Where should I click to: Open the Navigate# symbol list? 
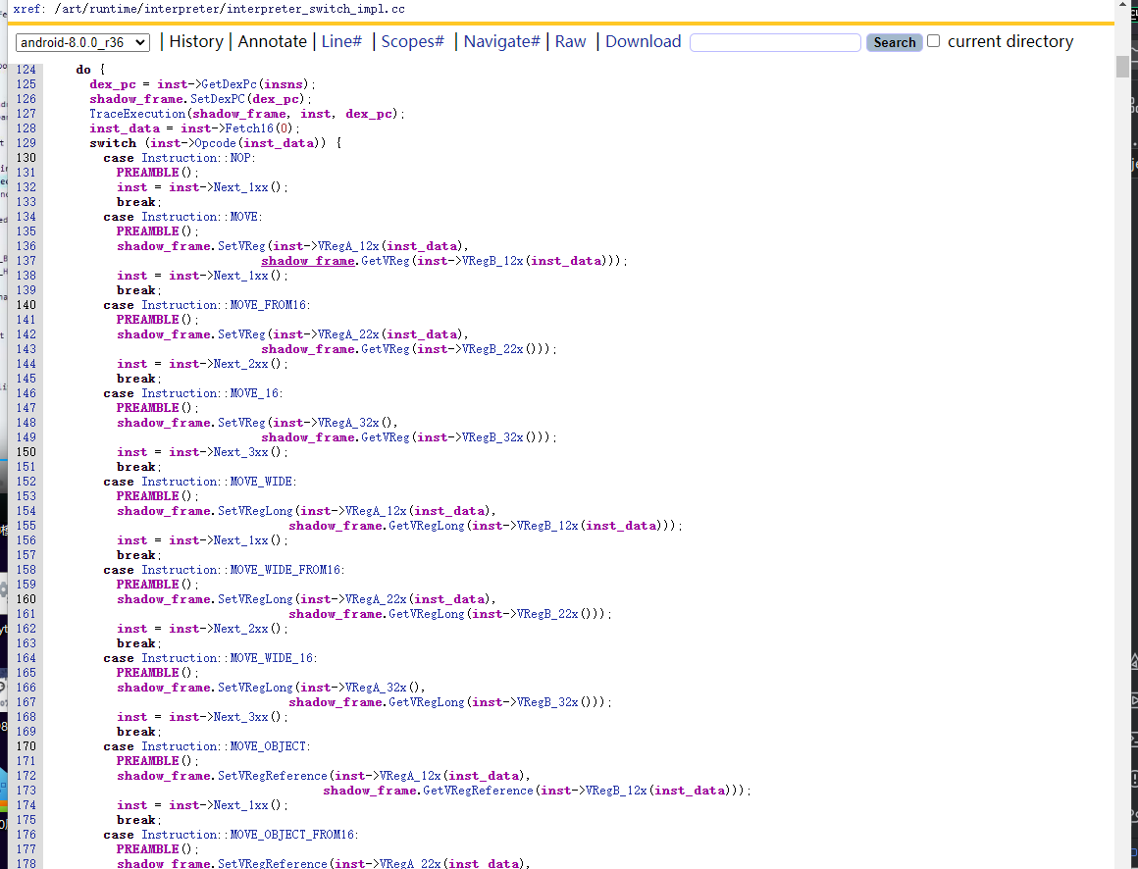click(501, 41)
